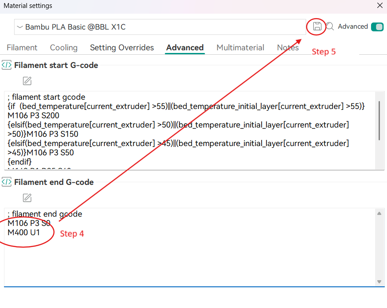
Task: Click the code icon beside Filament start G-code
Action: point(7,65)
